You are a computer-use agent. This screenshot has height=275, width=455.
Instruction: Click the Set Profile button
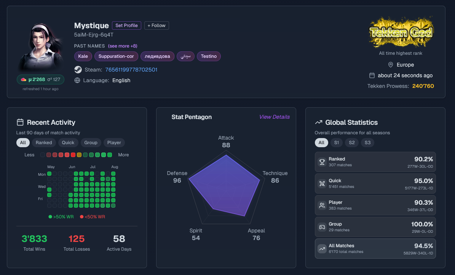126,25
